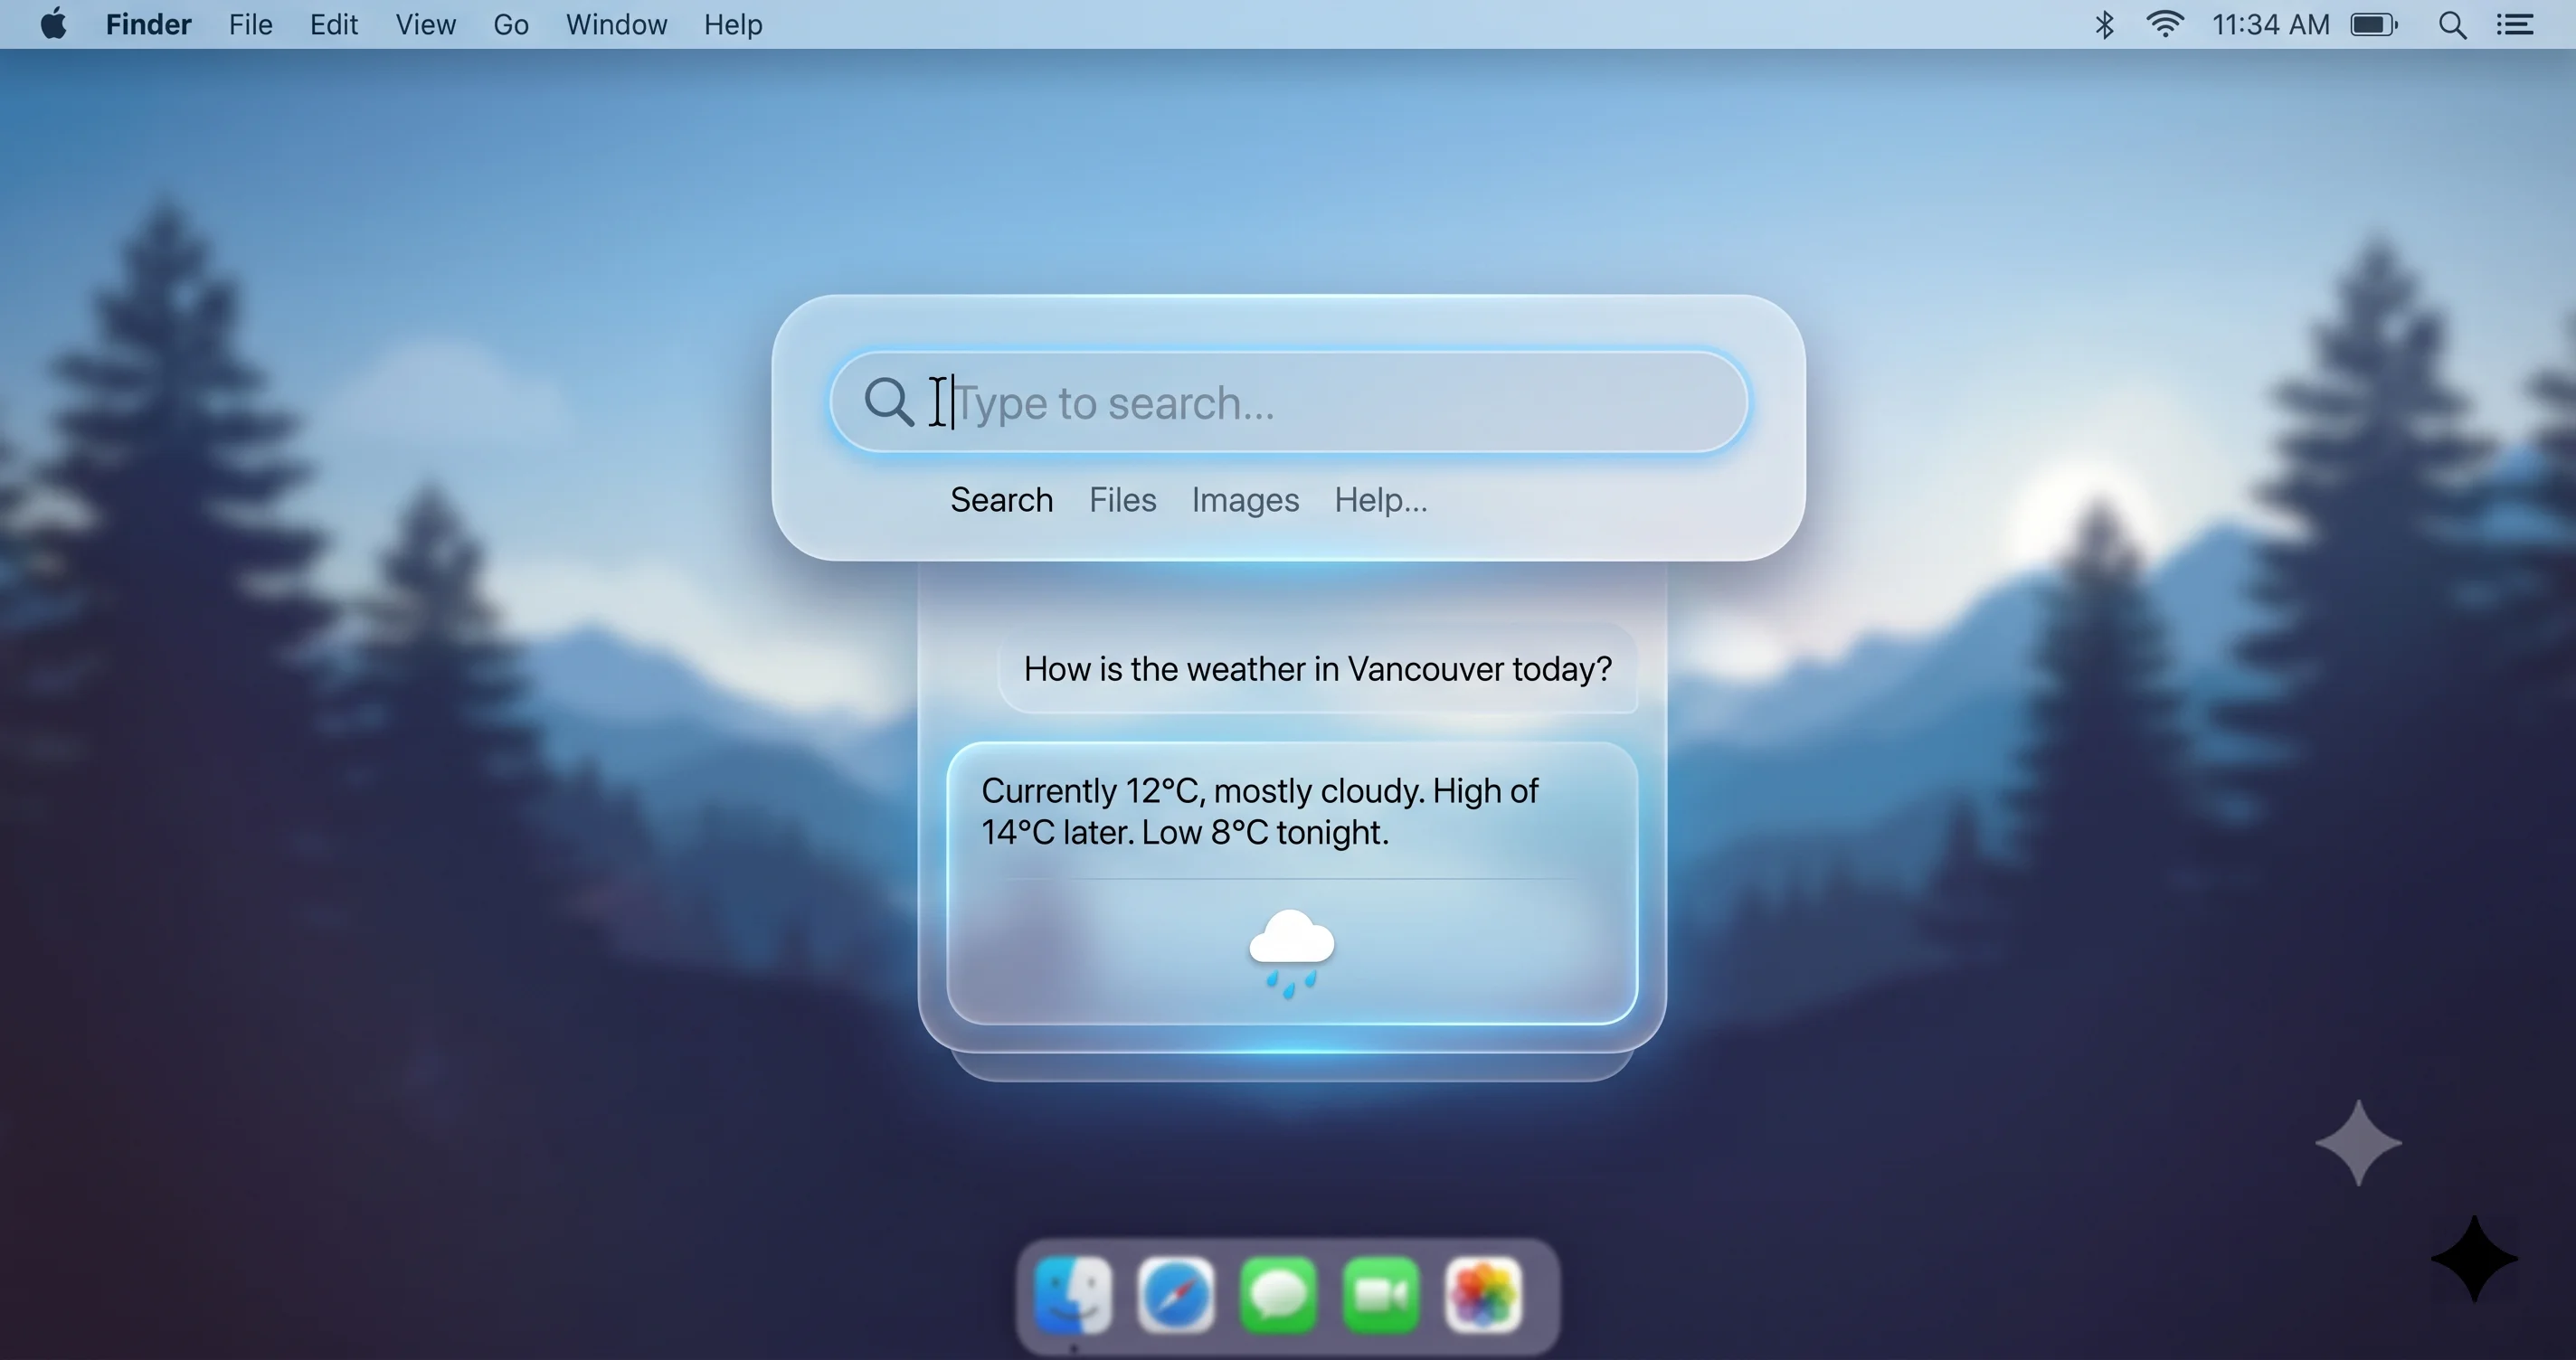The image size is (2576, 1360).
Task: Open the Finder menu
Action: [x=148, y=24]
